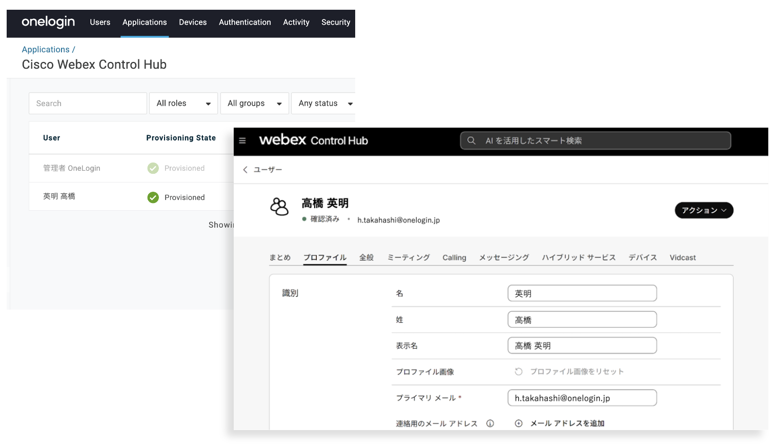This screenshot has width=777, height=447.
Task: Switch to the ミーティング tab
Action: click(408, 257)
